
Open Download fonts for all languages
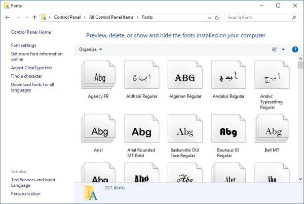point(32,87)
